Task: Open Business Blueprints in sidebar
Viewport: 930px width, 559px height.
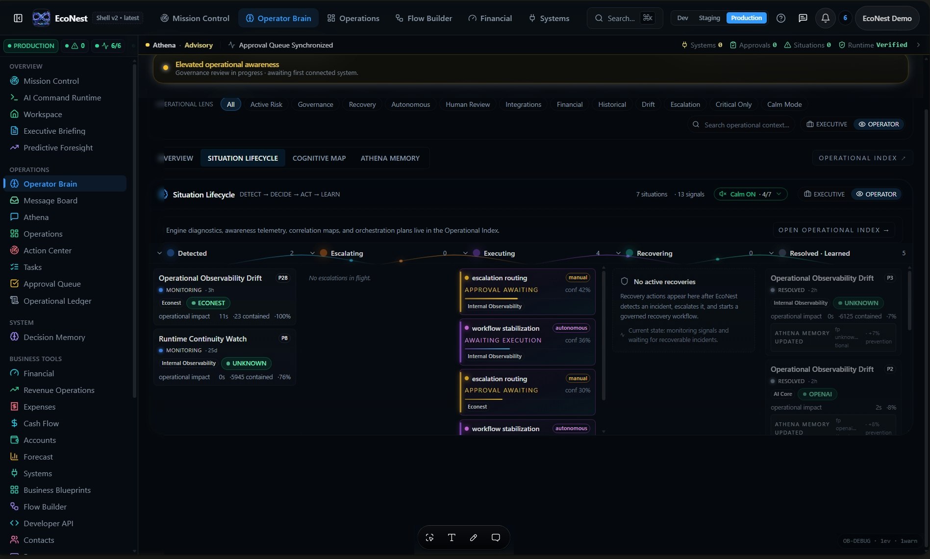Action: (x=57, y=490)
